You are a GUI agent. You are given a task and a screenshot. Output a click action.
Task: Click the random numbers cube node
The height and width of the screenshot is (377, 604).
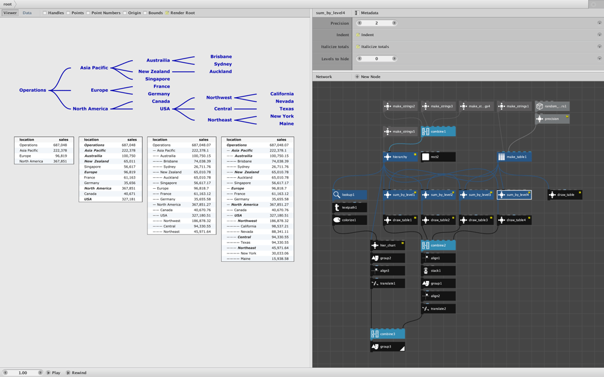552,106
